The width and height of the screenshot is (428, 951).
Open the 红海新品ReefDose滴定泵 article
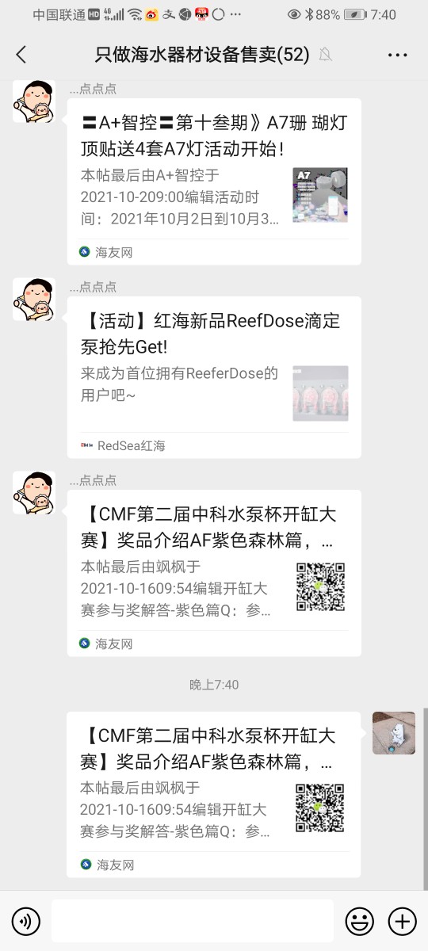tap(214, 377)
